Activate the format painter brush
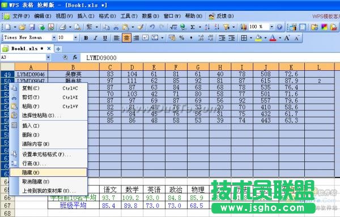 141,27
